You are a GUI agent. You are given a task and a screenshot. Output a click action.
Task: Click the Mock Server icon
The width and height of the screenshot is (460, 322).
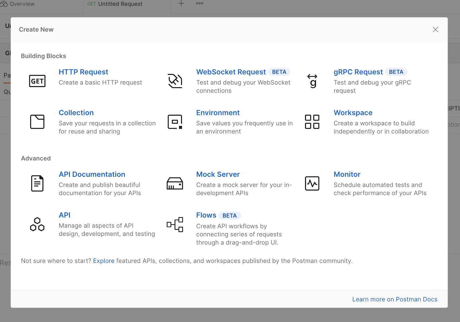pyautogui.click(x=175, y=183)
